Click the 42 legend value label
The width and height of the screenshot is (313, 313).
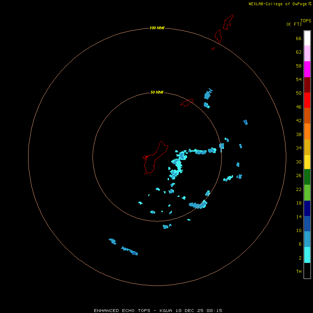click(x=299, y=121)
